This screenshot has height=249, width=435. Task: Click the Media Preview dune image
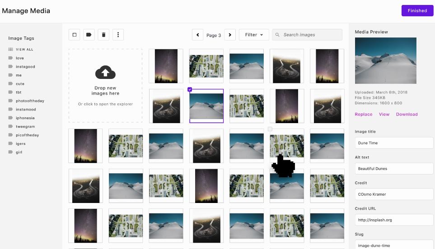click(386, 60)
